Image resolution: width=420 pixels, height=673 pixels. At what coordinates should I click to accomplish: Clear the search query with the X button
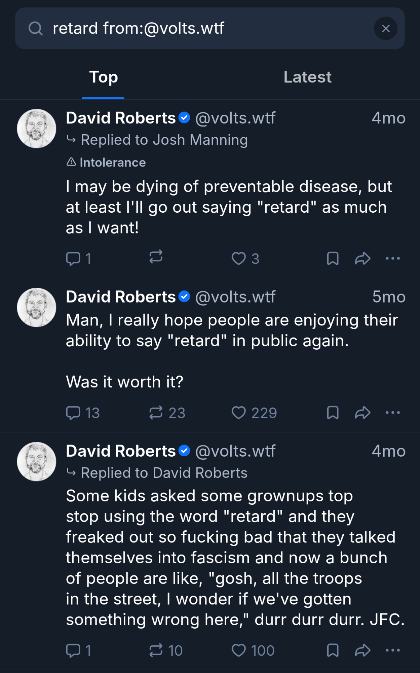tap(385, 29)
